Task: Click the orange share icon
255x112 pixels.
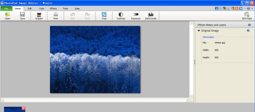Action: pos(237,8)
